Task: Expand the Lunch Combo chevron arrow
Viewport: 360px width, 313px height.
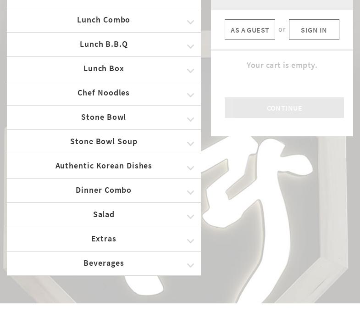Action: point(190,22)
